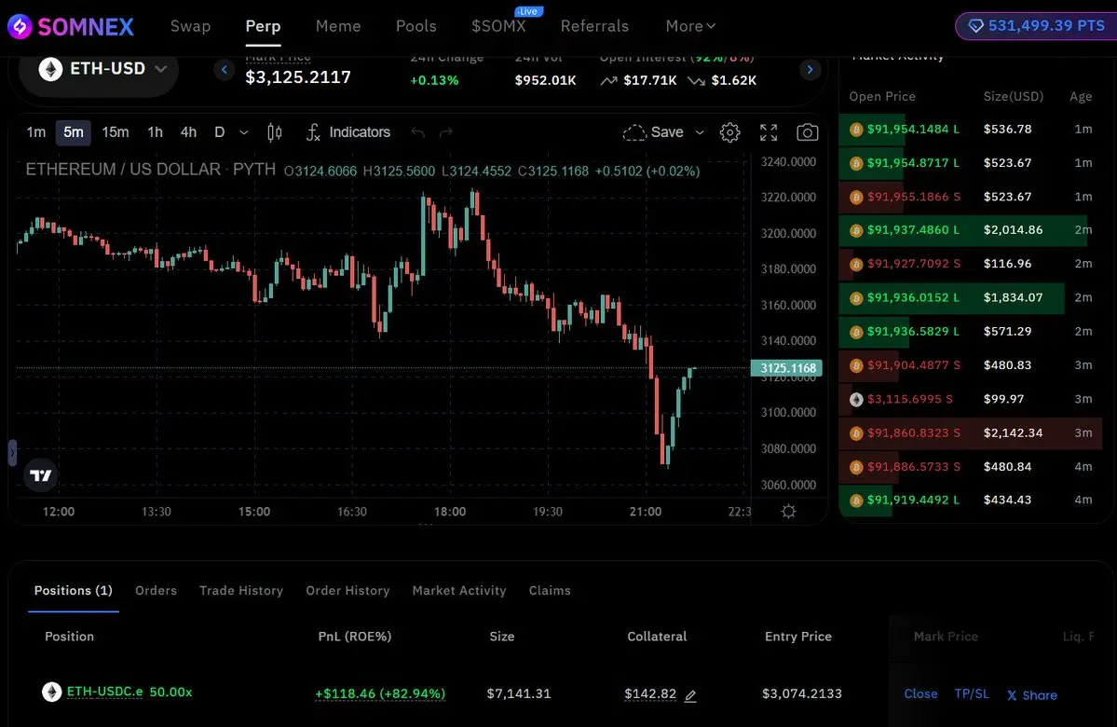Open the ETH-USD pair selector

tap(99, 69)
